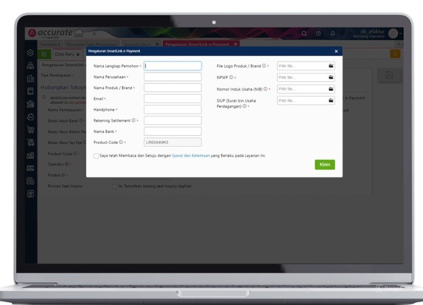
Task: Click info icon beside NPWP label
Action: (231, 77)
